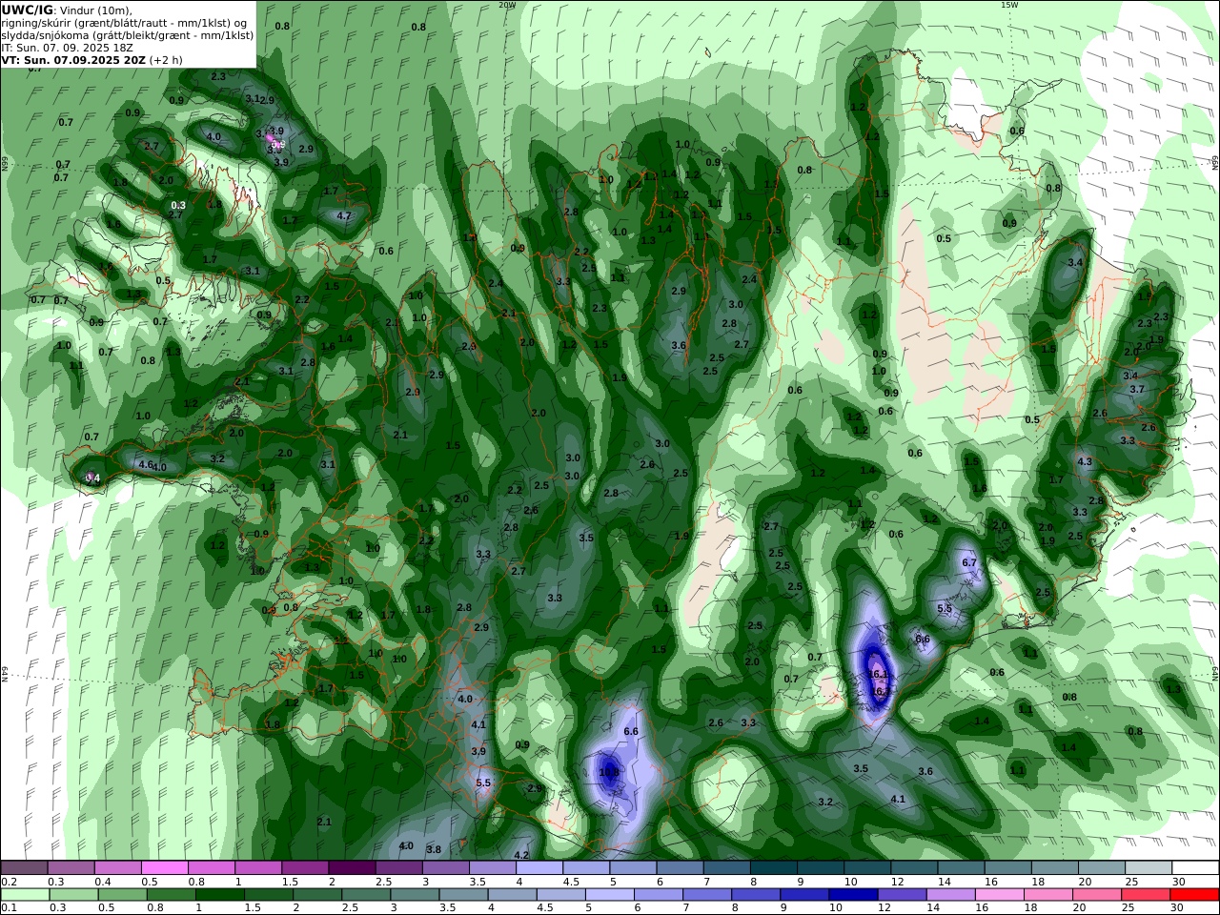Click the 'UWC/IG: Vindur (10m)' title line

pos(68,10)
